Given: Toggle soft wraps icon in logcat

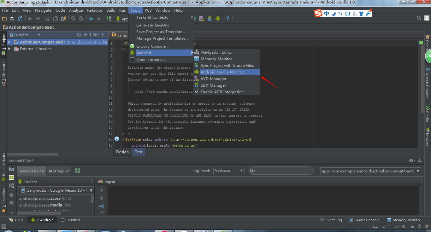Looking at the screenshot, I should pyautogui.click(x=102, y=206).
